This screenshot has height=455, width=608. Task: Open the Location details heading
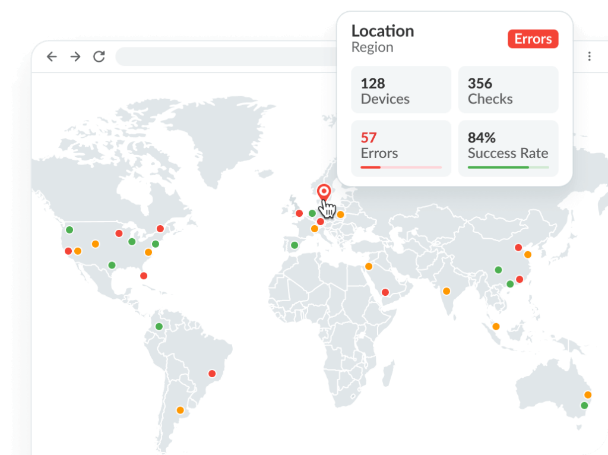pos(382,31)
